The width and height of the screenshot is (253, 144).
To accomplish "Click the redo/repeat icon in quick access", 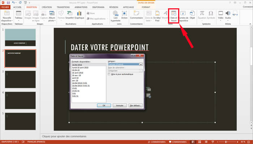I will 20,3.
